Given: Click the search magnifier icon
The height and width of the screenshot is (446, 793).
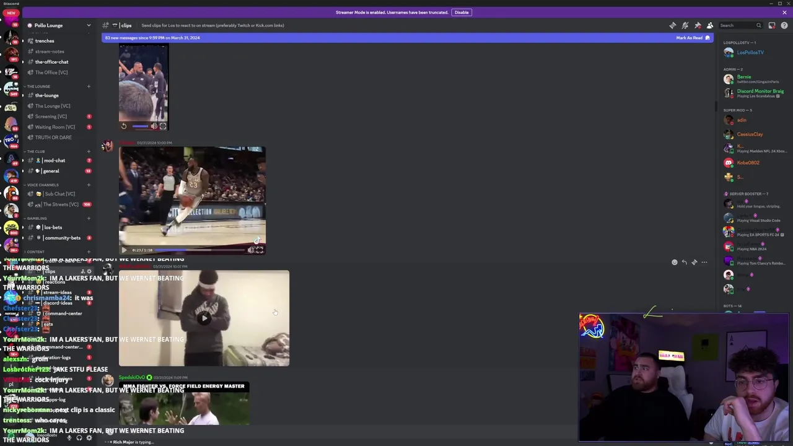Looking at the screenshot, I should pyautogui.click(x=758, y=25).
